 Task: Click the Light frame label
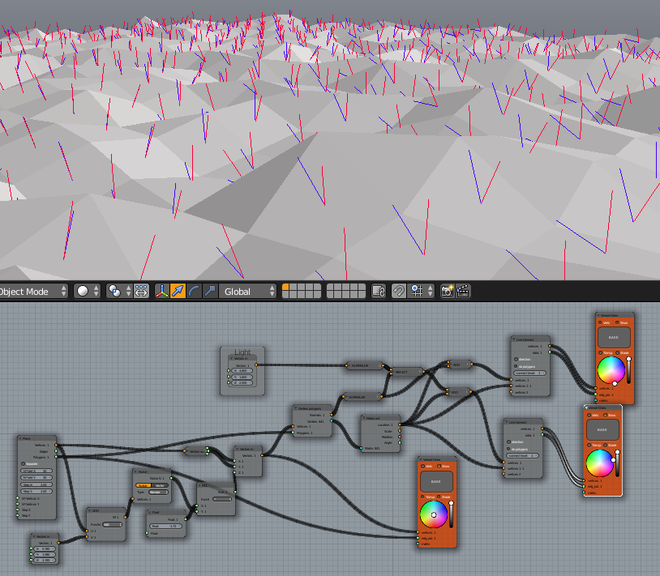242,352
